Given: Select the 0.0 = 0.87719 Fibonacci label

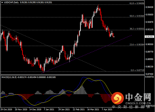Looking at the screenshot, I should 137,70.
